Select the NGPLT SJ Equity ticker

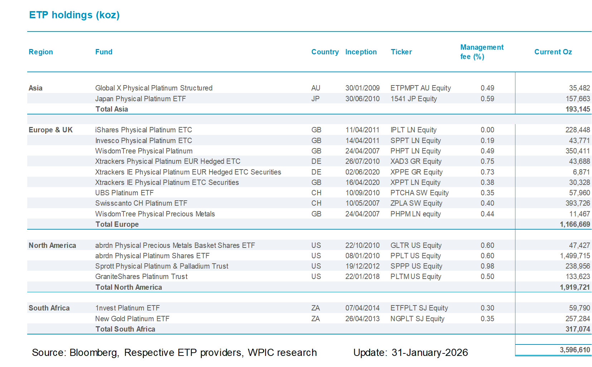[417, 319]
